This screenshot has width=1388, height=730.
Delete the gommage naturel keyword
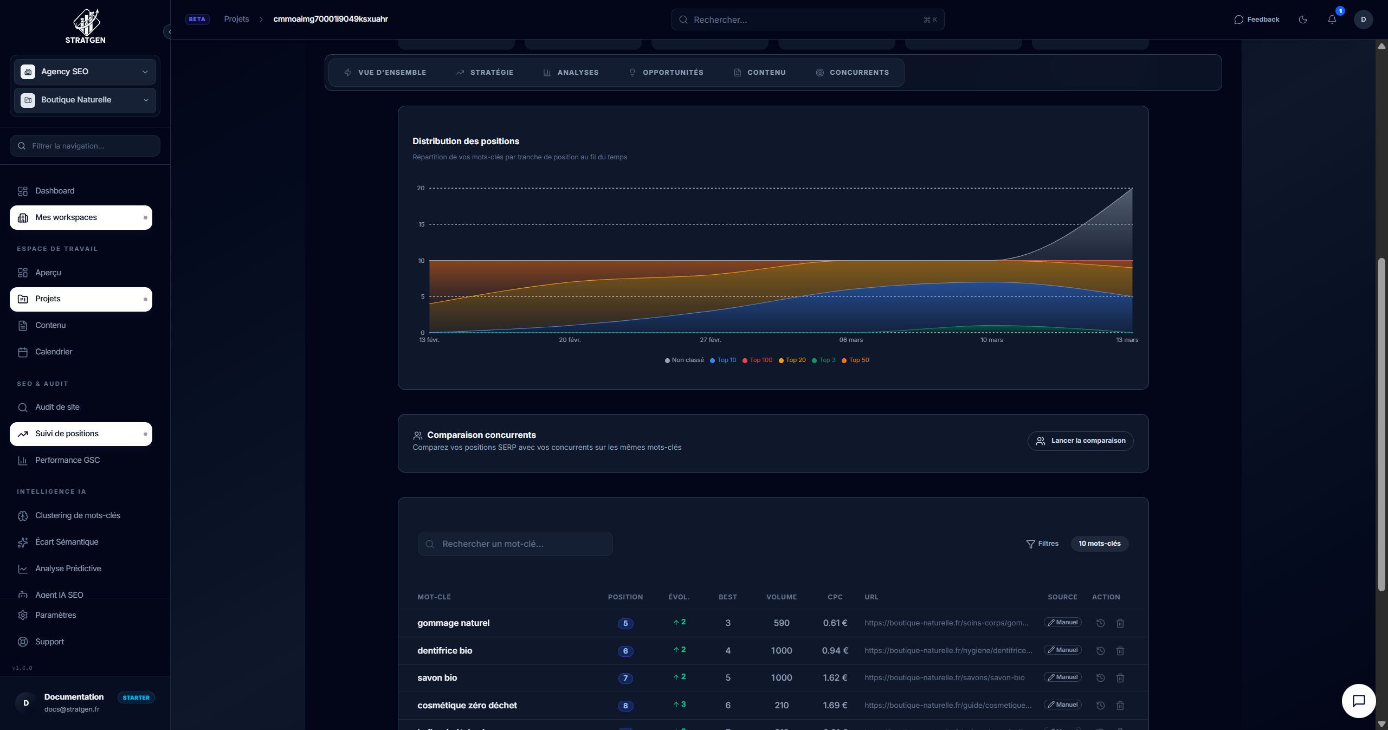click(1120, 623)
